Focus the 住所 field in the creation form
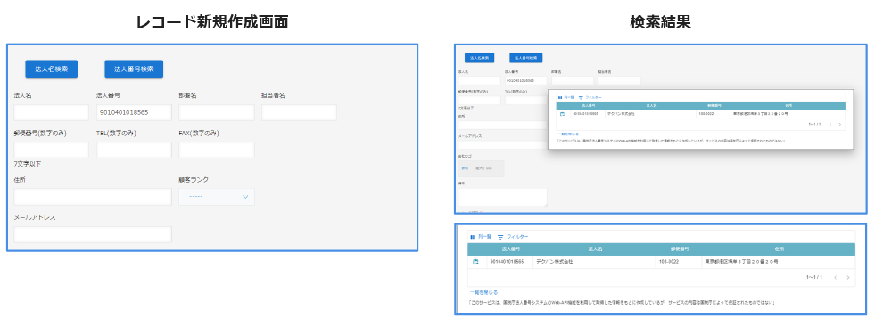The width and height of the screenshot is (875, 325). pyautogui.click(x=93, y=197)
